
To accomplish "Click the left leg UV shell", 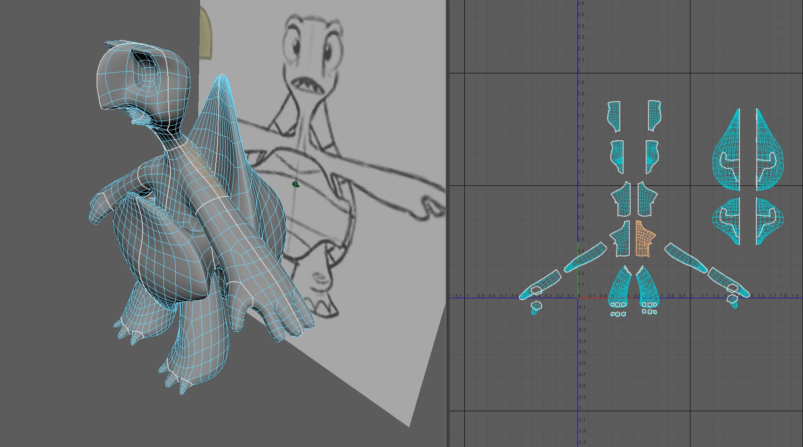I will 621,287.
